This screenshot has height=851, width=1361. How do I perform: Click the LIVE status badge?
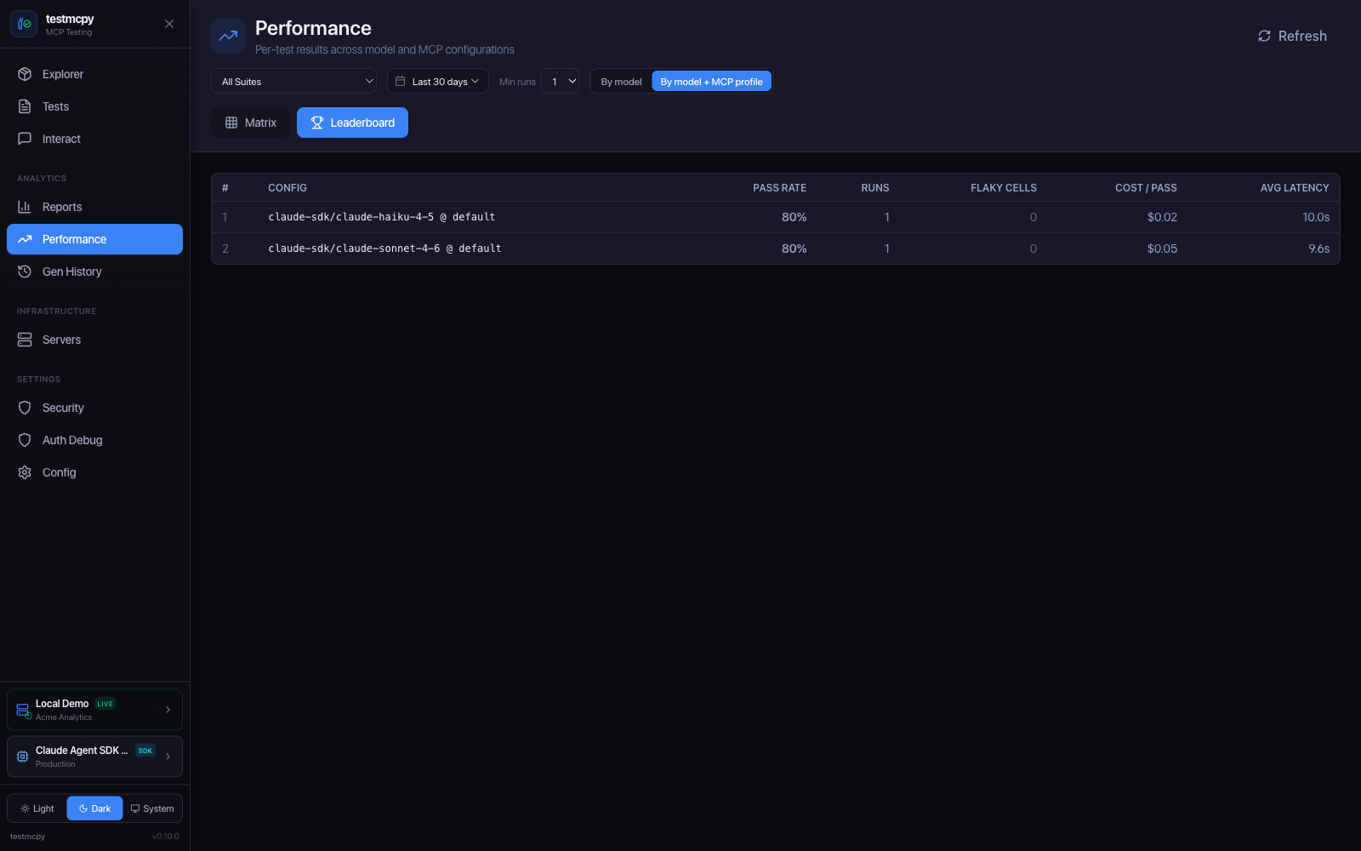point(105,704)
